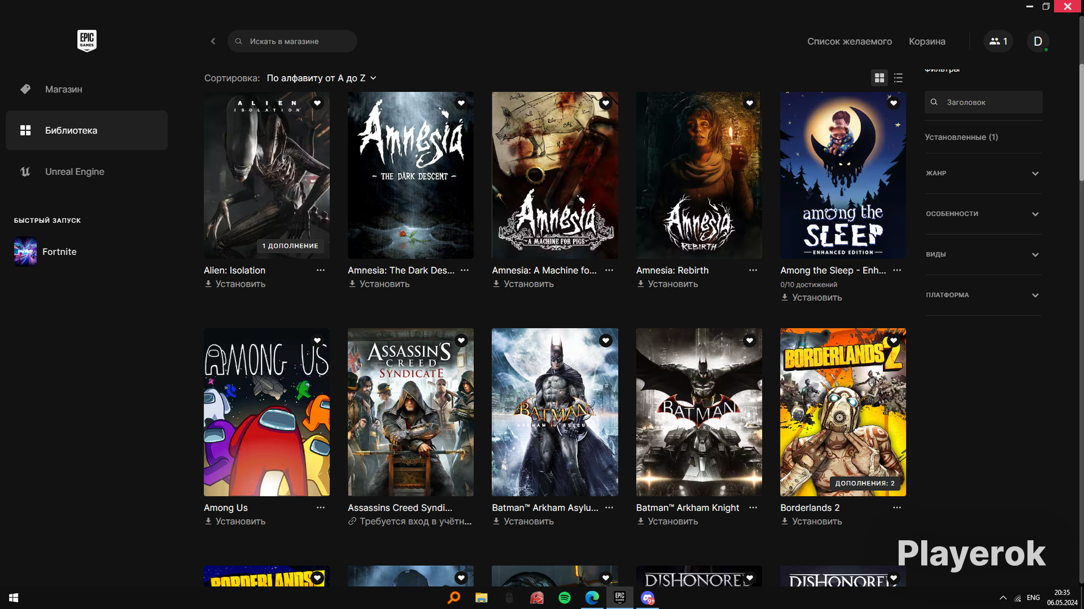Click the ENG language indicator in tray

point(1033,598)
